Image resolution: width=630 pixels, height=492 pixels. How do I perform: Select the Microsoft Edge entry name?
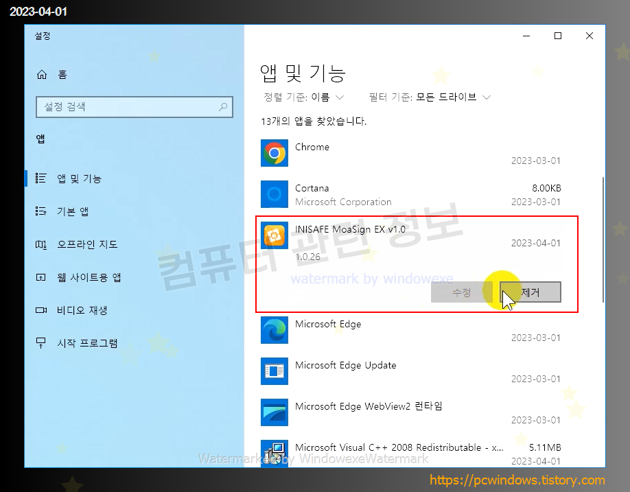pos(328,324)
